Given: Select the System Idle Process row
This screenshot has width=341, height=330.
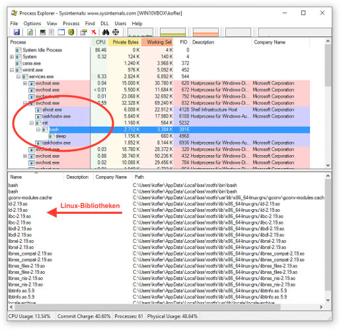Looking at the screenshot, I should [159, 50].
